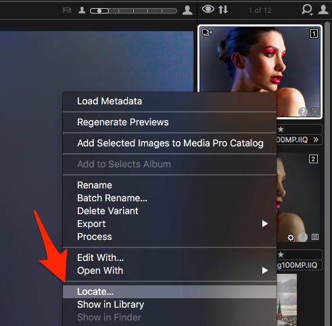Image resolution: width=332 pixels, height=326 pixels.
Task: Click the double chevron beside the 00MP.IIQ filename
Action: 316,140
